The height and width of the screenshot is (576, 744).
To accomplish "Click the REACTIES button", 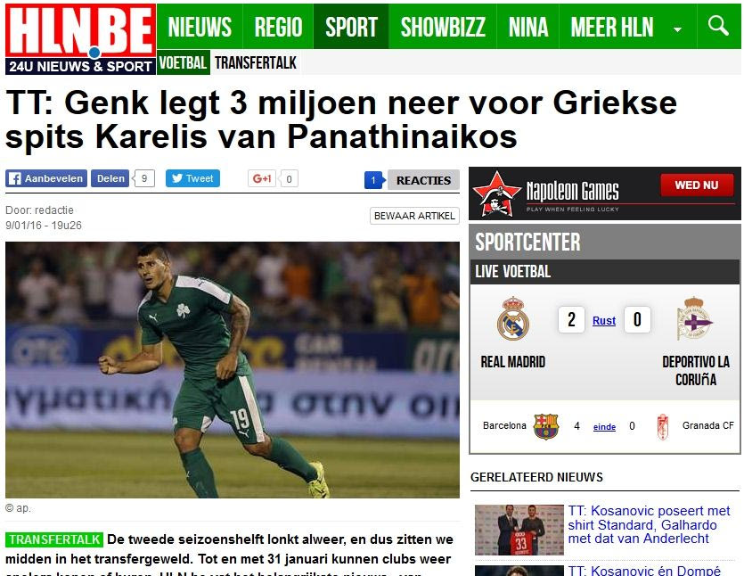I will 423,180.
